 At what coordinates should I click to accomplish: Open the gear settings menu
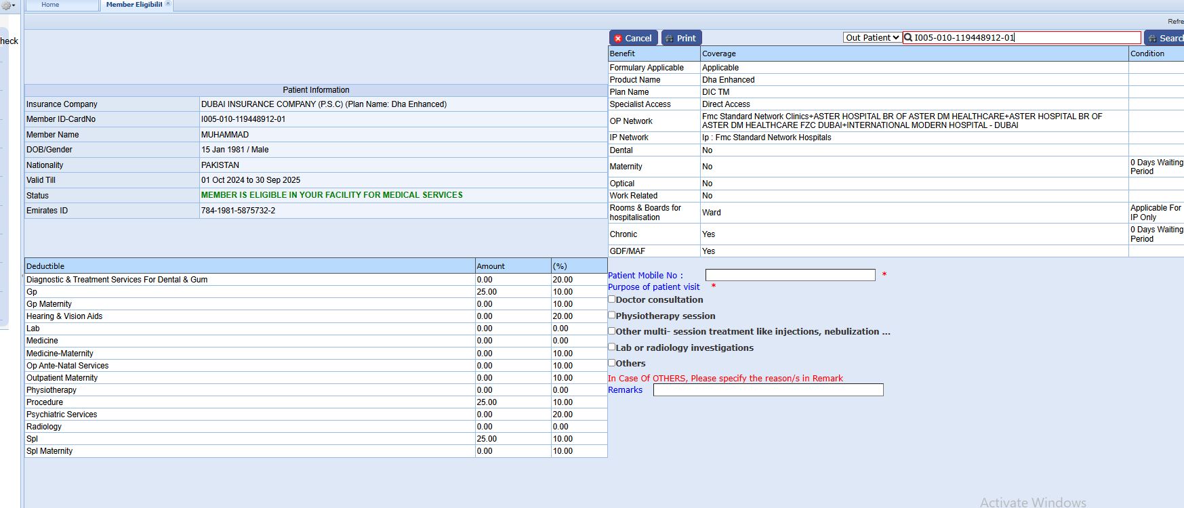pyautogui.click(x=7, y=5)
